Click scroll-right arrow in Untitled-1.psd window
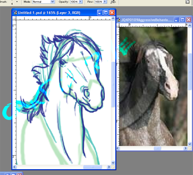Image resolution: width=193 pixels, height=175 pixels. point(109,167)
